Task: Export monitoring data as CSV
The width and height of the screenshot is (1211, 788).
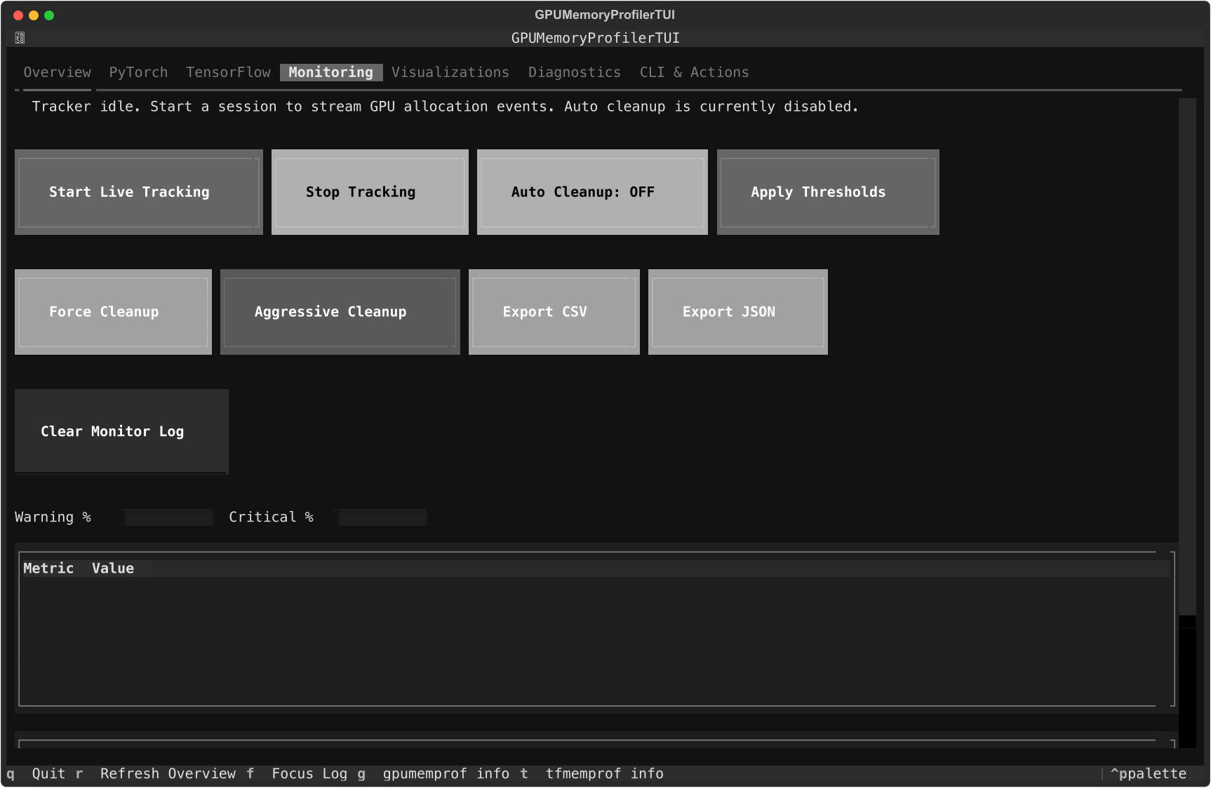Action: coord(554,312)
